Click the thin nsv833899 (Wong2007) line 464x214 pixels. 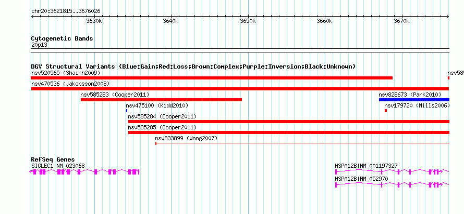pos(302,143)
